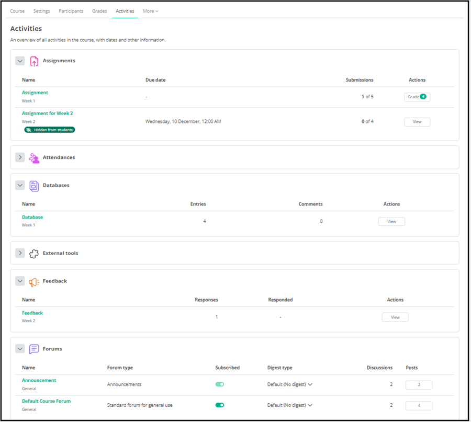Image resolution: width=471 pixels, height=422 pixels.
Task: Toggle subscription for the Announcement forum
Action: (x=219, y=384)
